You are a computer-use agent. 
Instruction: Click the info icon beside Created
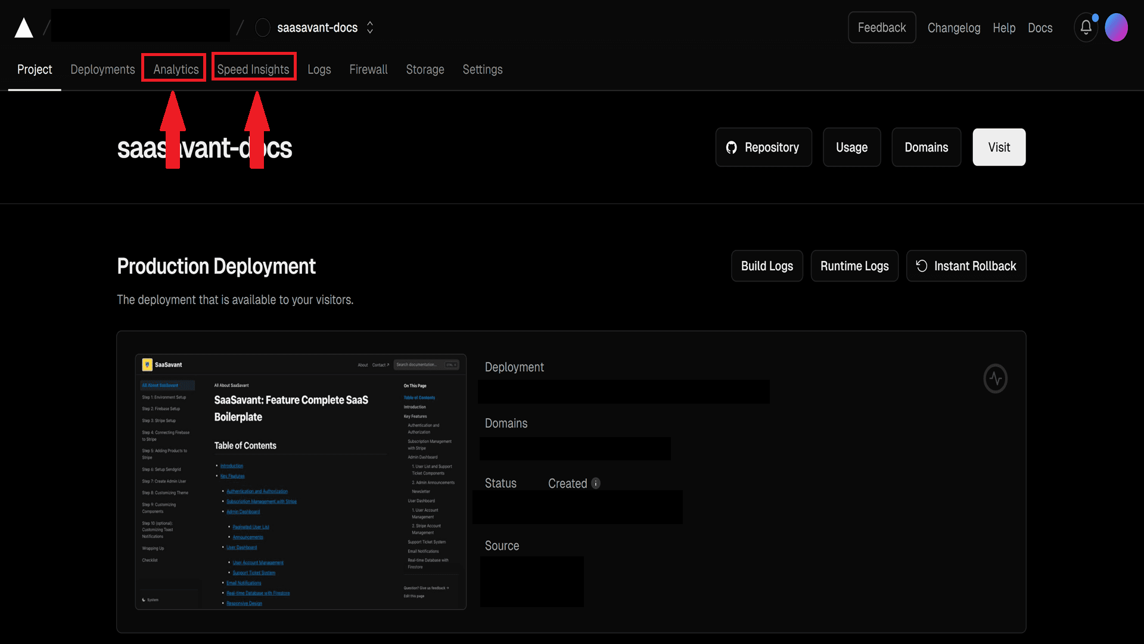click(595, 483)
